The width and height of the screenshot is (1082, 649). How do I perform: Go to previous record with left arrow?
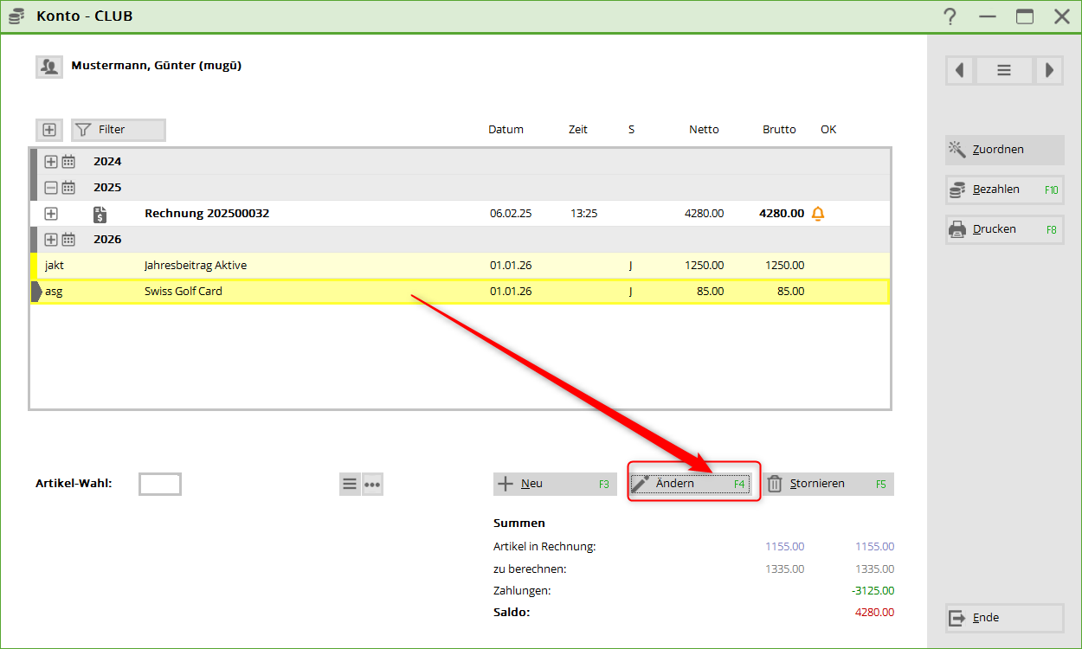click(x=960, y=71)
